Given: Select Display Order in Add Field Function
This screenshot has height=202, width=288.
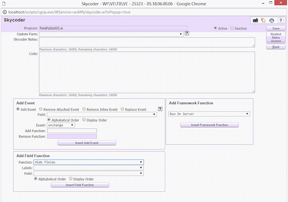Looking at the screenshot, I should [x=71, y=179].
